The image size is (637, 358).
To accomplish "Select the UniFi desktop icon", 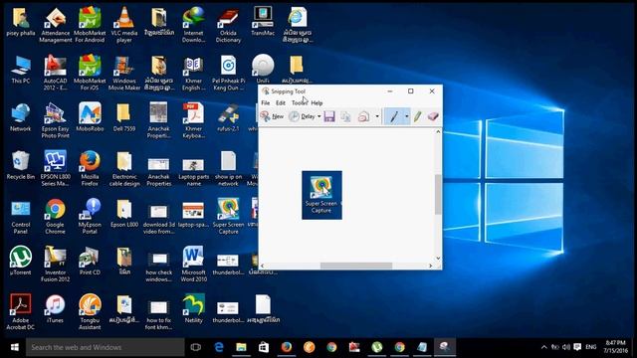I will (x=263, y=70).
